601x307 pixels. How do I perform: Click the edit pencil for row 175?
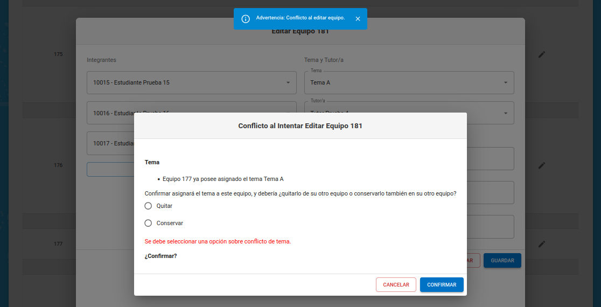click(x=542, y=54)
